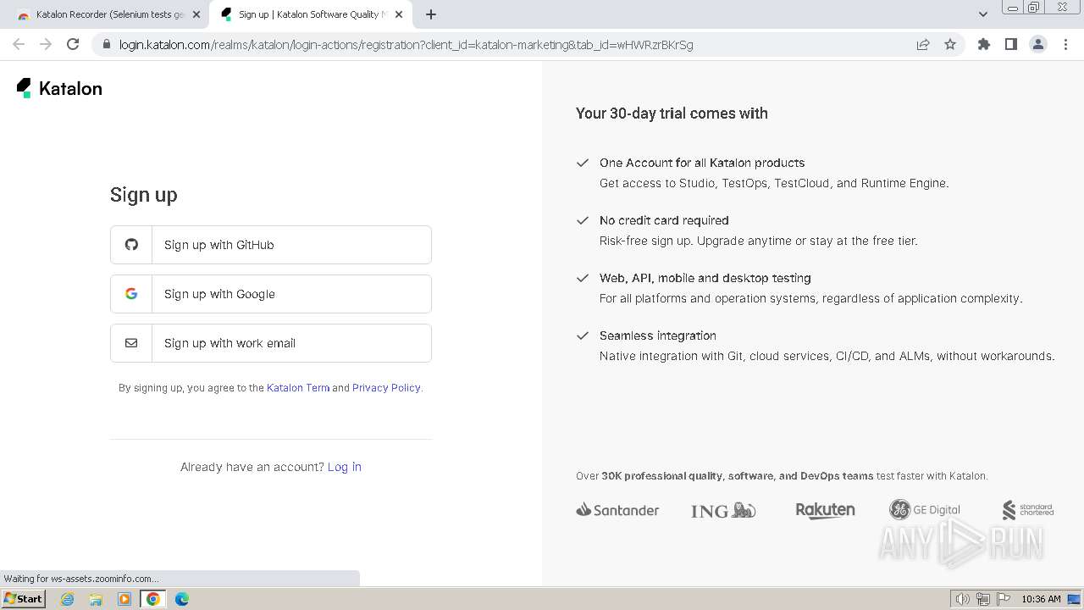
Task: Follow the Log in link
Action: (x=345, y=467)
